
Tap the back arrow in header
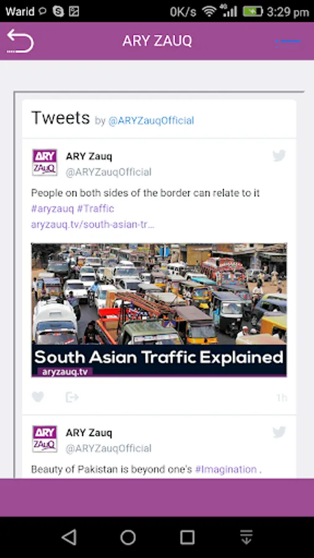(20, 41)
